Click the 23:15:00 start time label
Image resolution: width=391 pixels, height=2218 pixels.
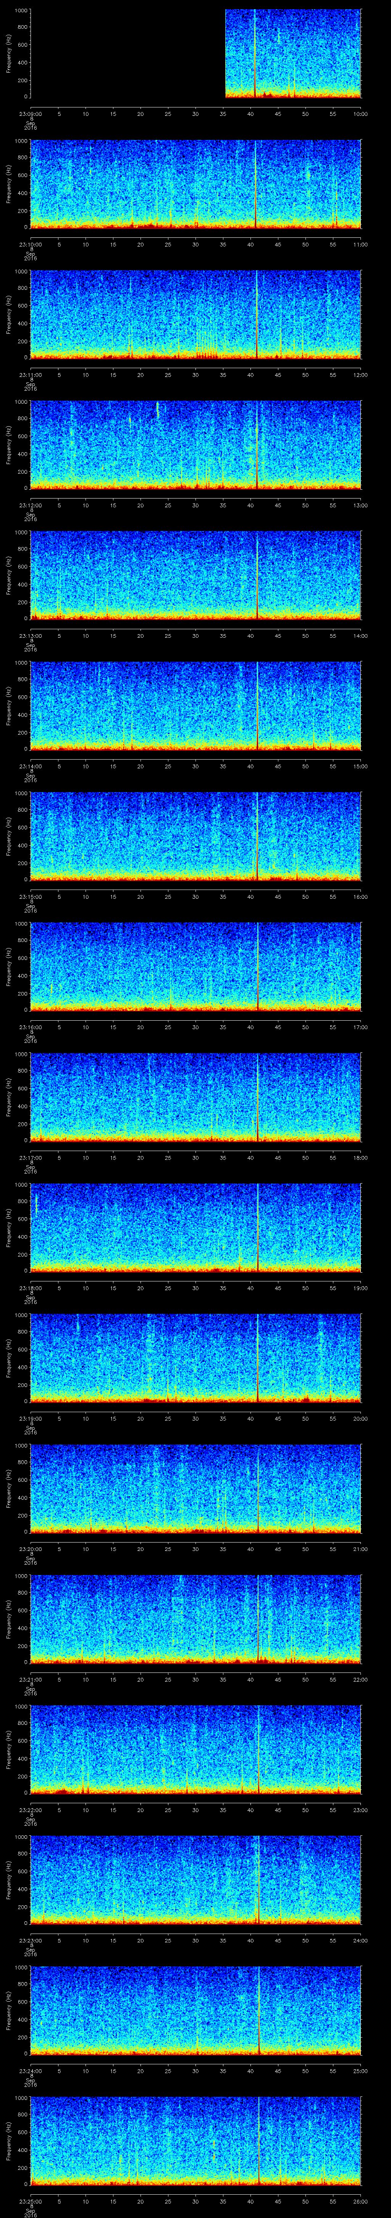click(x=31, y=896)
